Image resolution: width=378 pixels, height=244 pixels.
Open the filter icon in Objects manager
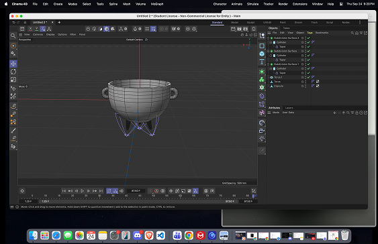point(361,33)
